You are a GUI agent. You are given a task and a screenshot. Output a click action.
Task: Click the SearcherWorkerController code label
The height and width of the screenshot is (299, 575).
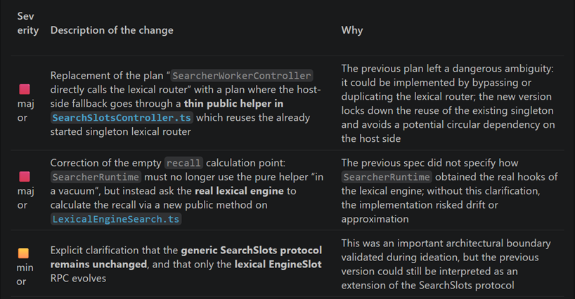[242, 76]
